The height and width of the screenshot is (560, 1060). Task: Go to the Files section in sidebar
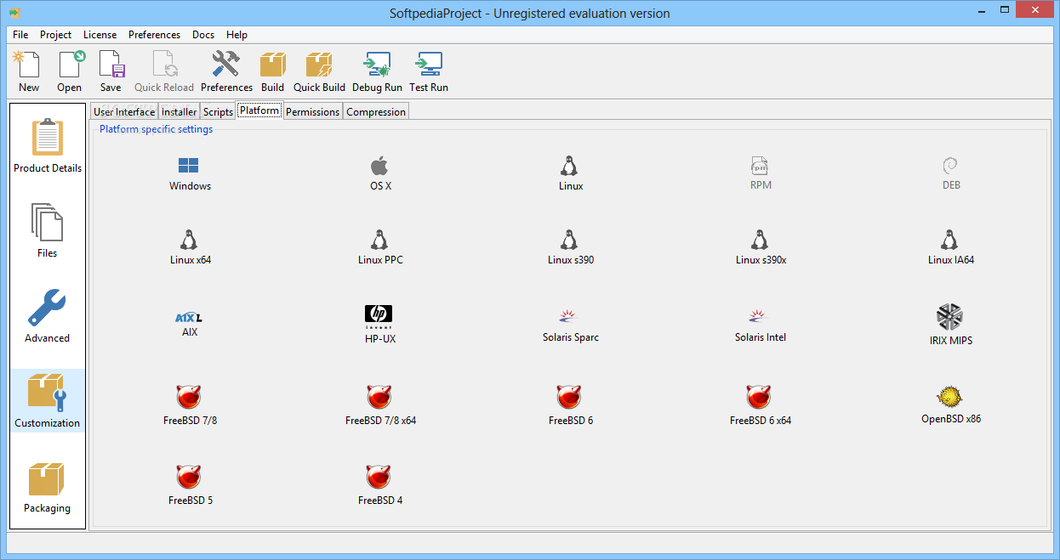pos(48,231)
